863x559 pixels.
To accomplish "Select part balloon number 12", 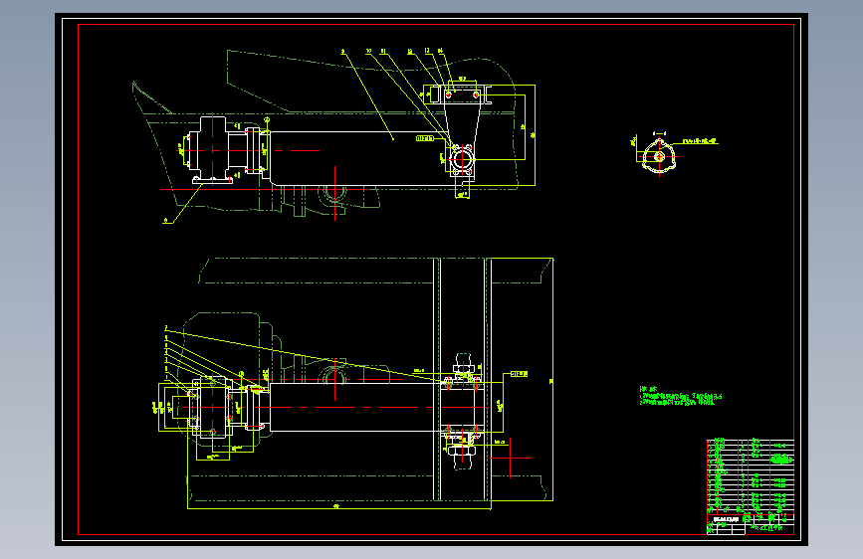I will (x=410, y=52).
